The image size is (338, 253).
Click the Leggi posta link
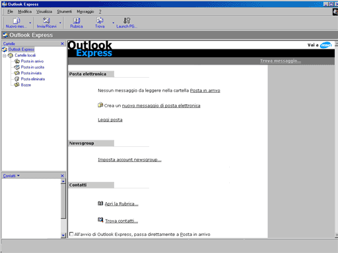[110, 120]
